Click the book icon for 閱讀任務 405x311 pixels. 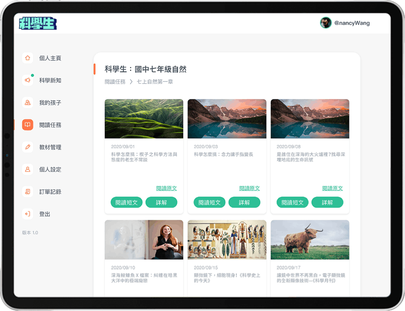(27, 124)
